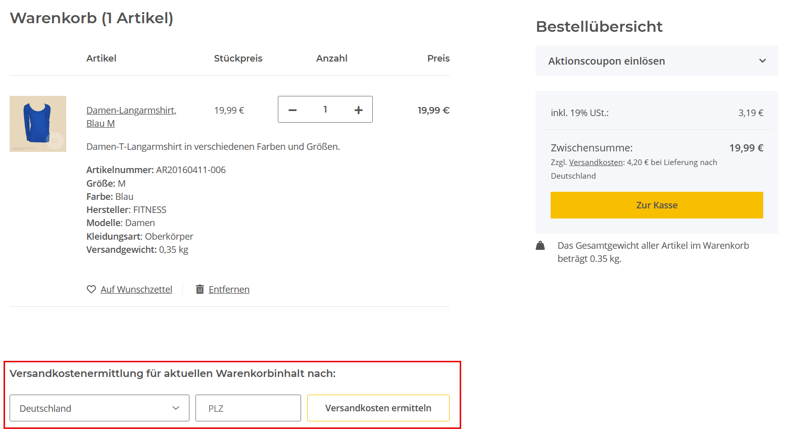Click the Auf Wunschzettel link

(136, 290)
